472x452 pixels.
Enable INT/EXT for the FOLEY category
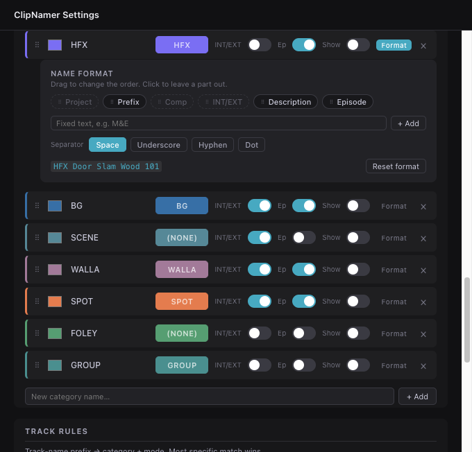pos(260,333)
